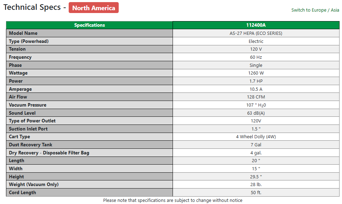
Task: Select the Model Name row label
Action: (23, 33)
